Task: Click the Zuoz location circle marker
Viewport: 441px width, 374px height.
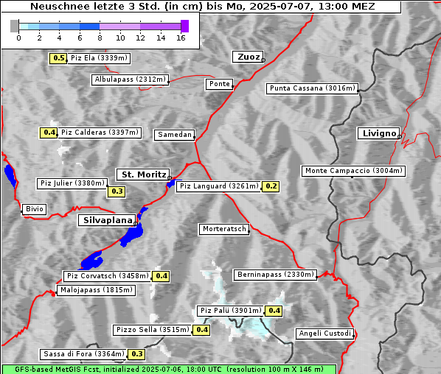Action: (x=263, y=60)
